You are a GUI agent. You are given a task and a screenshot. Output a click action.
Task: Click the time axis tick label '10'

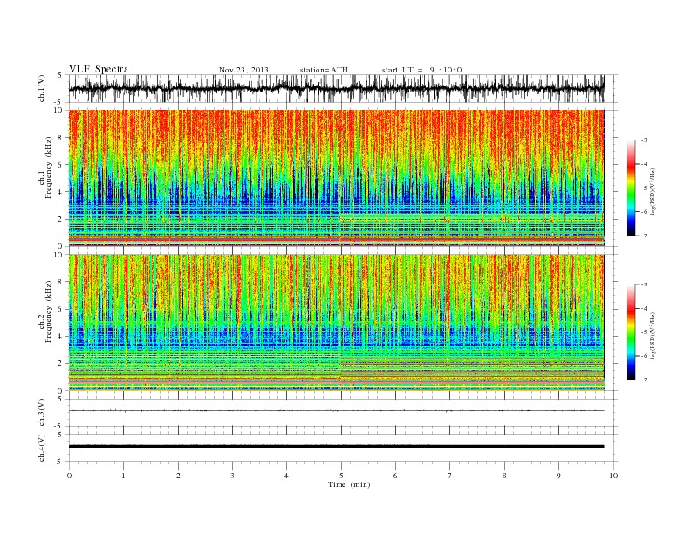[x=613, y=476]
